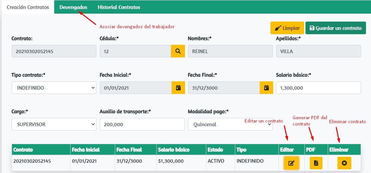Click the Apellidos field showing VILLA
Screen dimensions: 371x173
click(x=318, y=51)
